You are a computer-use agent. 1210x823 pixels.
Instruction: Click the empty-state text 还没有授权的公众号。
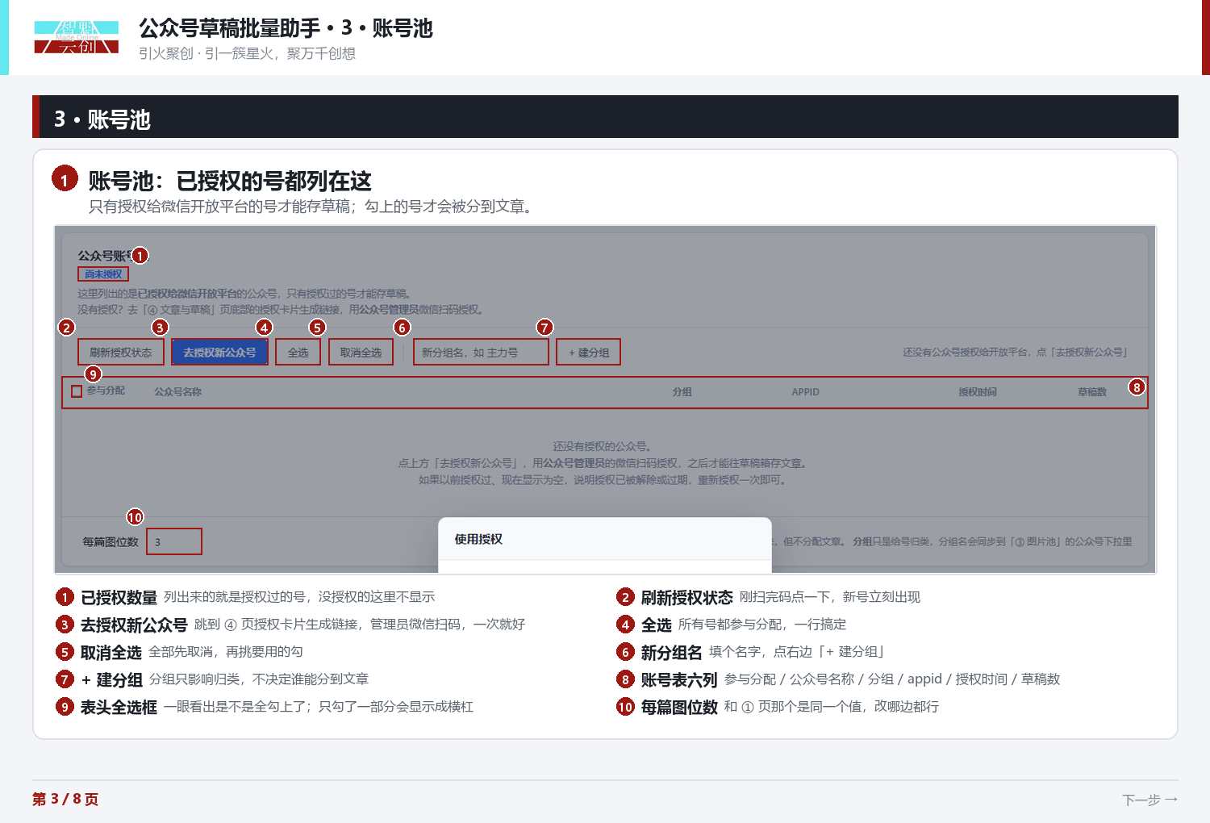[602, 446]
